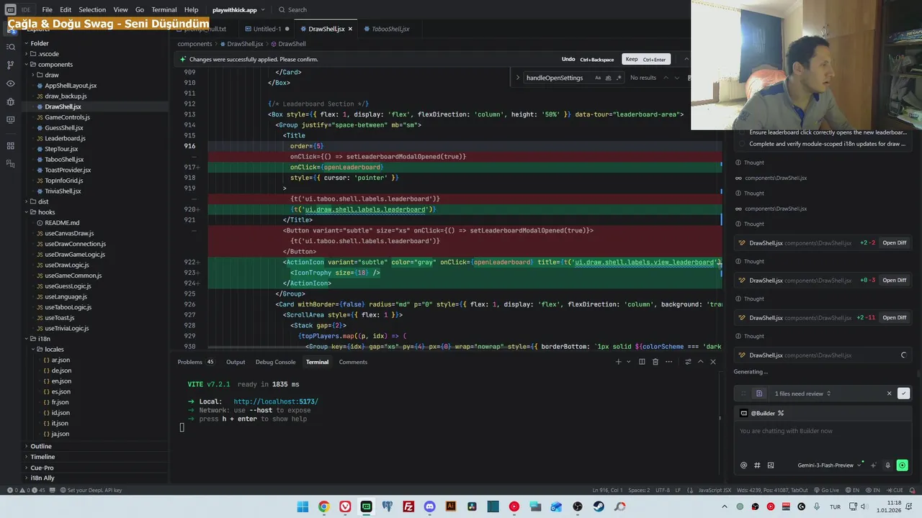The height and width of the screenshot is (518, 922).
Task: Toggle Use Regular Expression in the find widget
Action: coord(618,78)
